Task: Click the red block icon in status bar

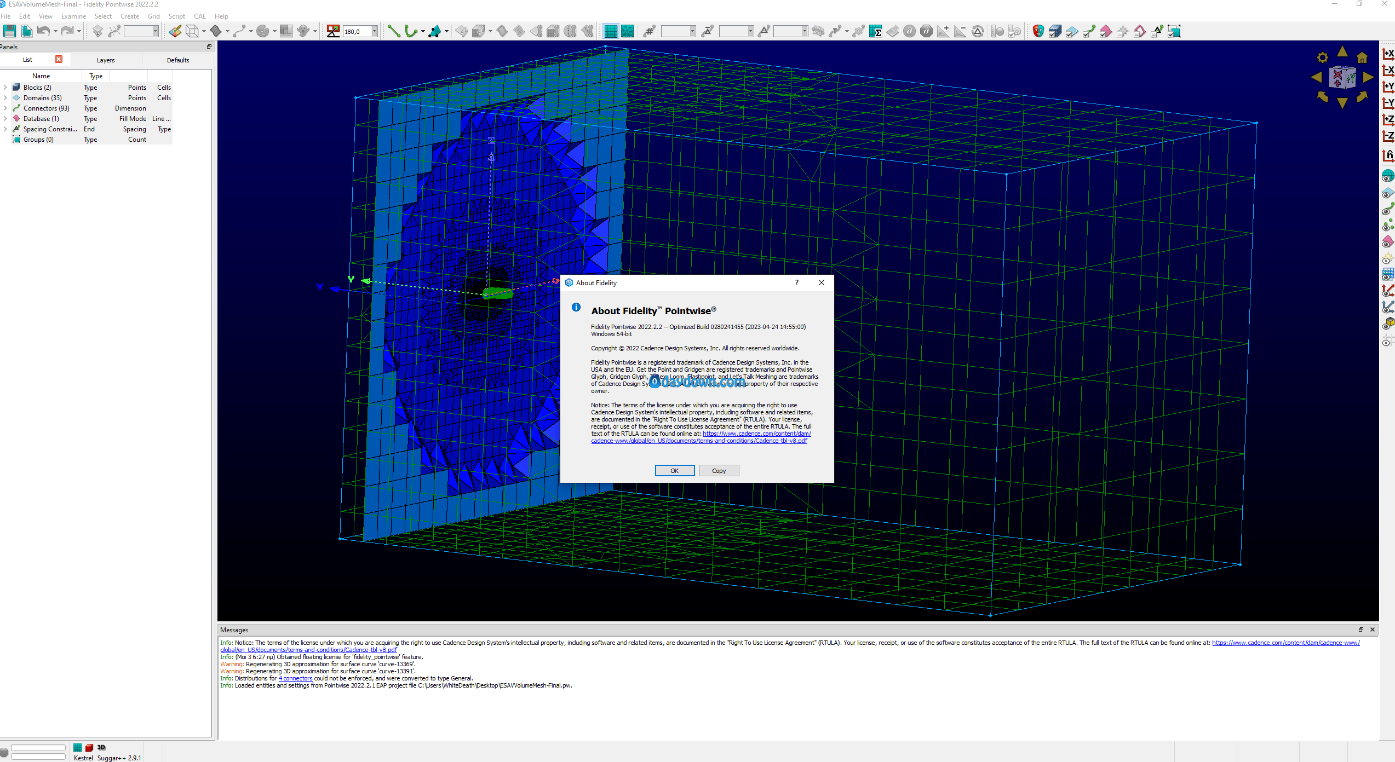Action: (89, 748)
